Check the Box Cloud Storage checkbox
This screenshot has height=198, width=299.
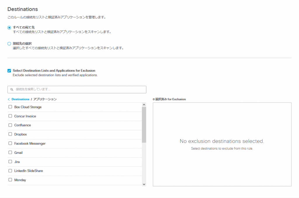point(10,107)
